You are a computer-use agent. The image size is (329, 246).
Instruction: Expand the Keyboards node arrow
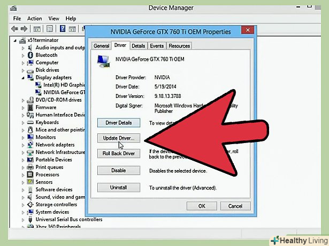click(x=23, y=123)
